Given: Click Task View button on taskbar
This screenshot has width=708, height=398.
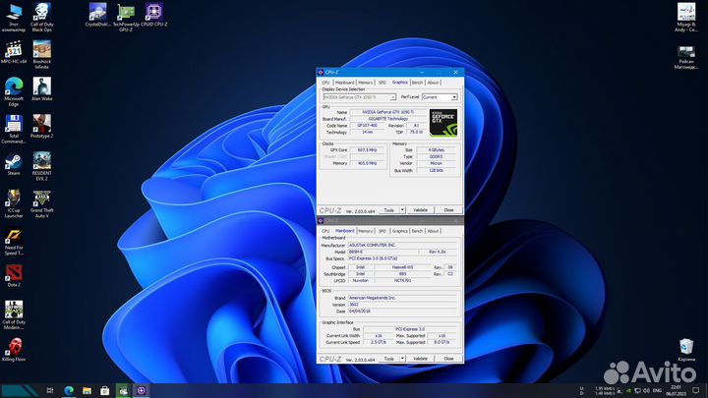Looking at the screenshot, I should (50, 390).
